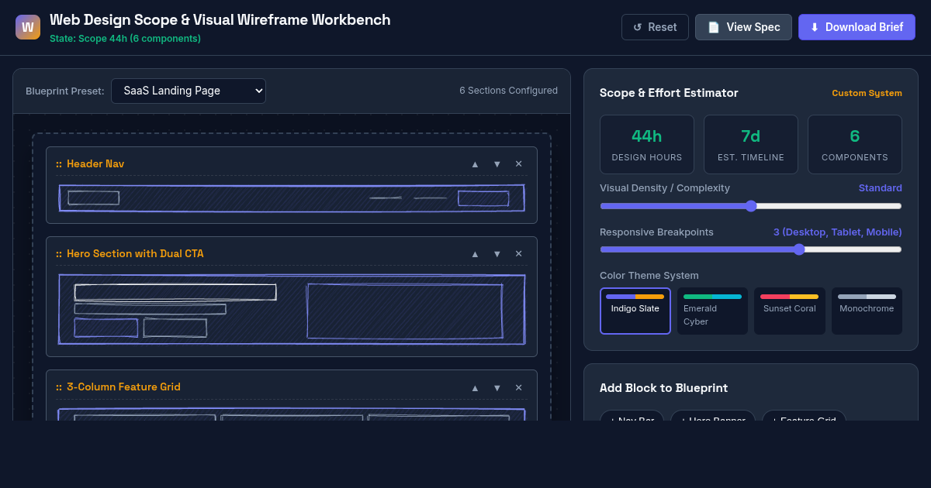Viewport: 931px width, 488px height.
Task: Click the 'Standard' density value
Action: (x=880, y=188)
